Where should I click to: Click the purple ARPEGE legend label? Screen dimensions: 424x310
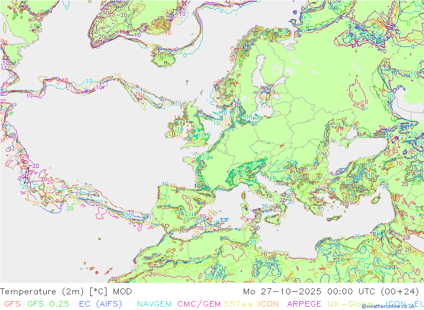pyautogui.click(x=304, y=304)
